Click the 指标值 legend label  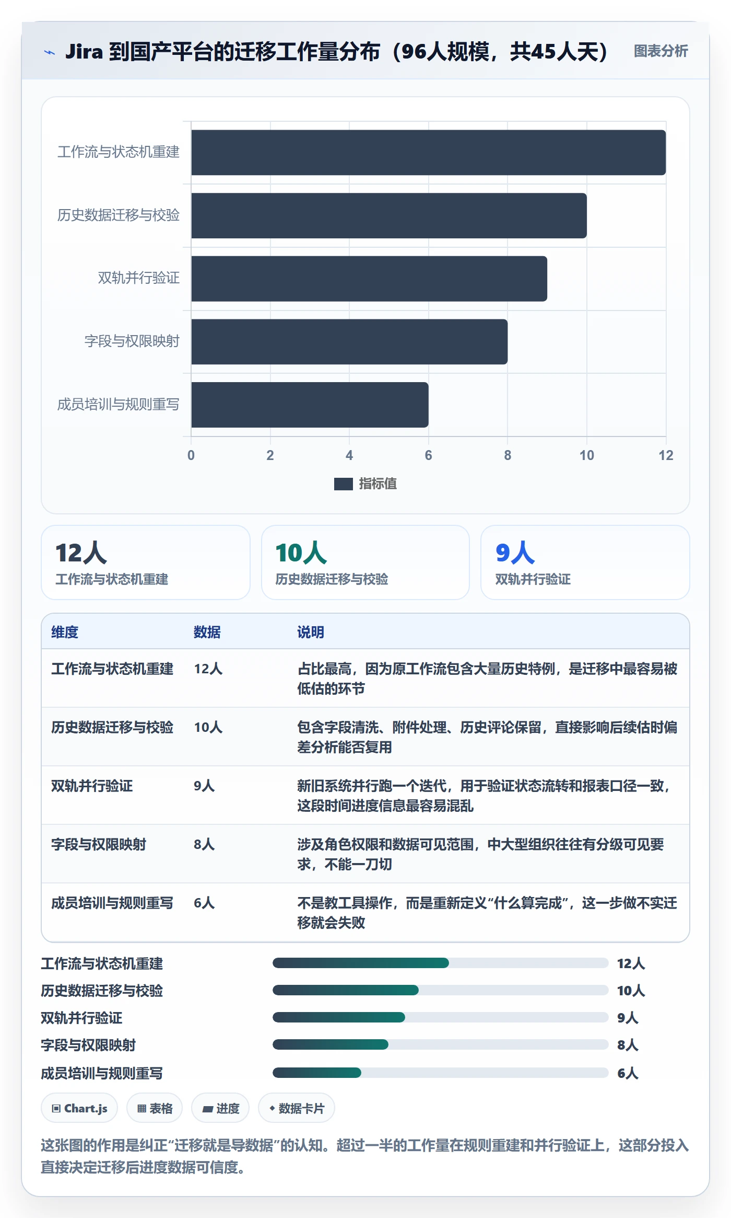[378, 484]
